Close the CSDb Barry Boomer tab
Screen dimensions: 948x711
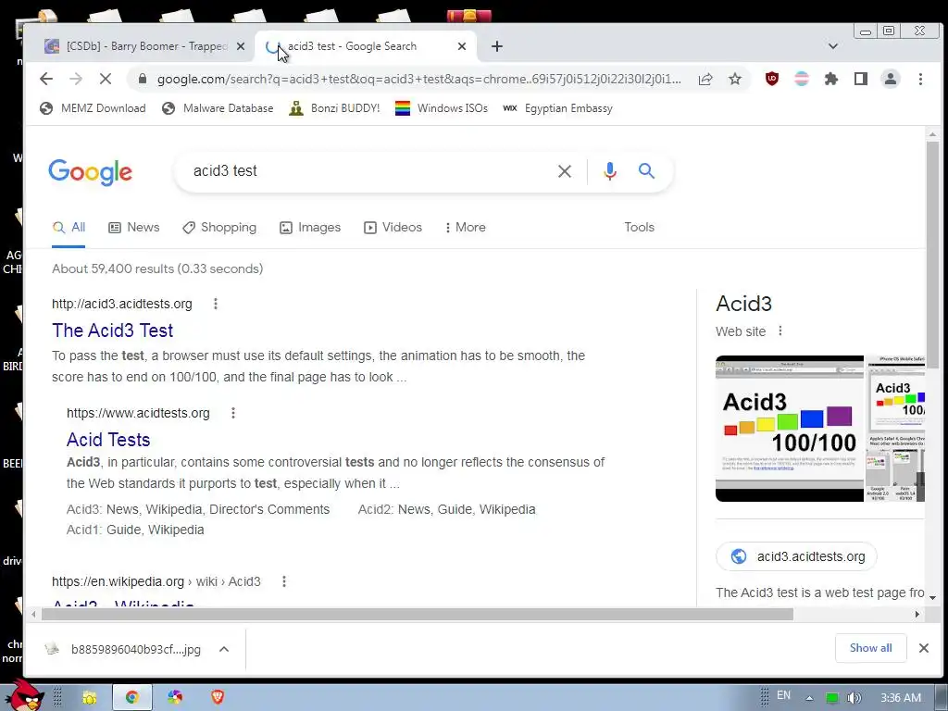click(241, 46)
